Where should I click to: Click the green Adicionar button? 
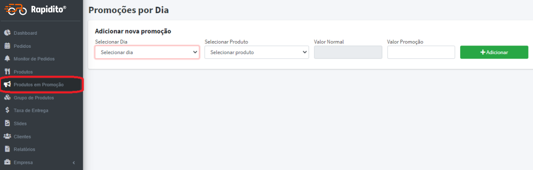click(494, 52)
